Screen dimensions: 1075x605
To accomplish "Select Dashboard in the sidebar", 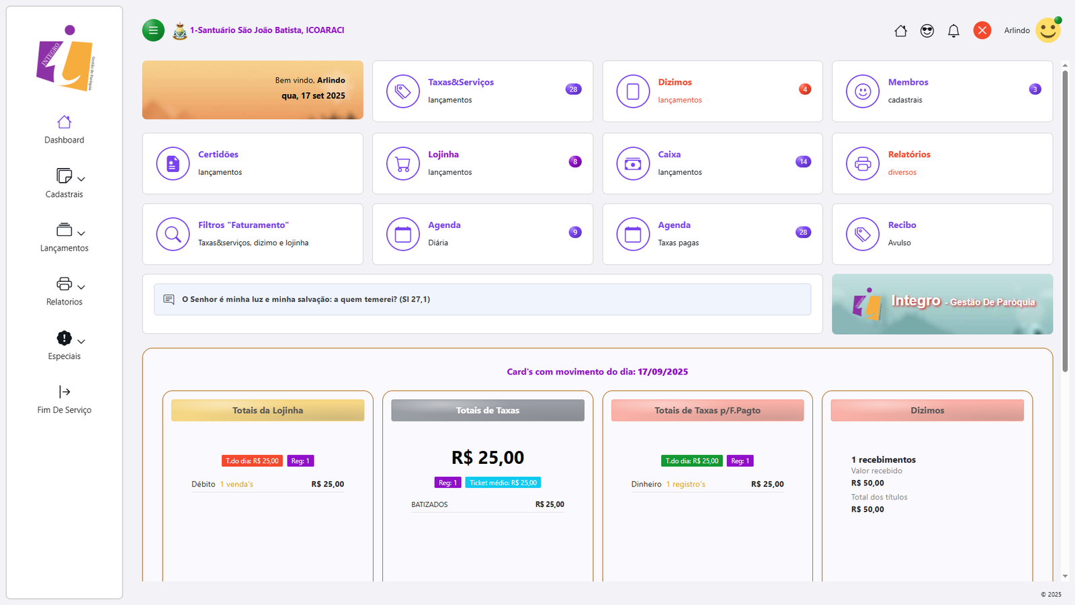I will click(64, 129).
